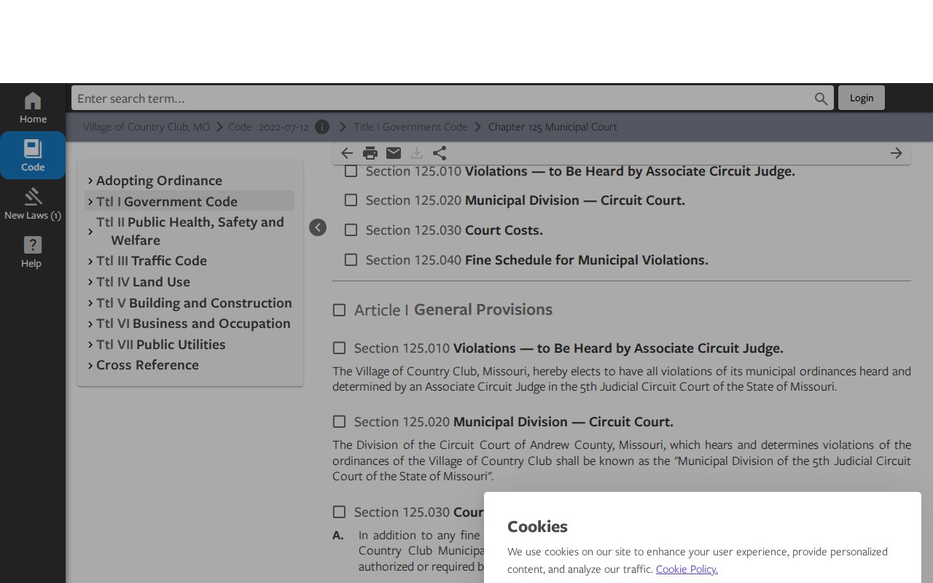Go to Home in the sidebar
This screenshot has width=933, height=583.
(33, 108)
